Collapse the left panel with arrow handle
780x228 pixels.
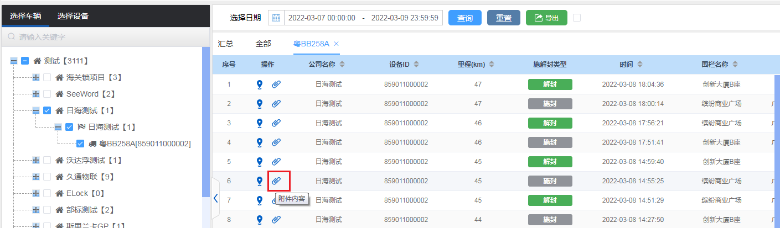(216, 198)
